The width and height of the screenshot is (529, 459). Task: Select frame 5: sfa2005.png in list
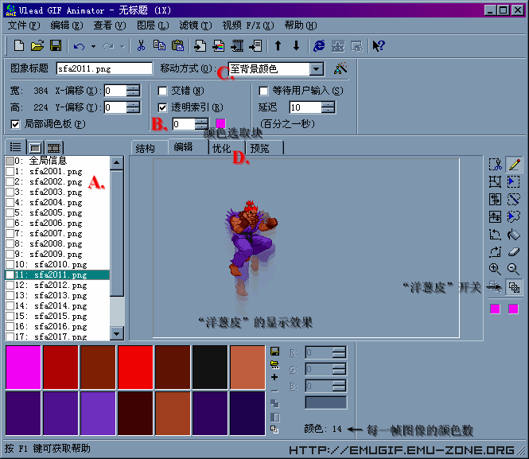(x=56, y=212)
